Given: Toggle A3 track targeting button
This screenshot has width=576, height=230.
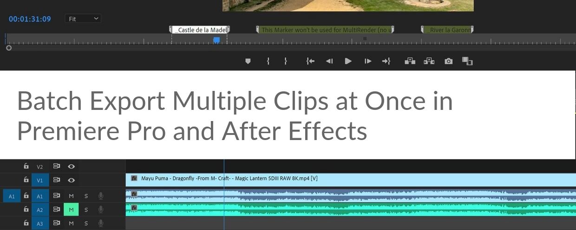Looking at the screenshot, I should click(40, 224).
